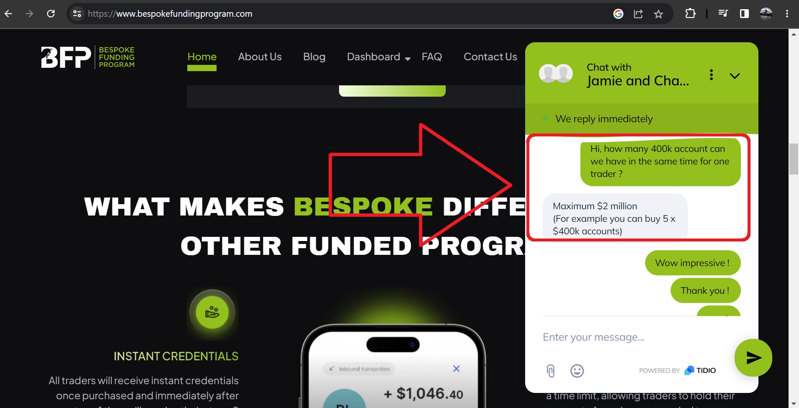799x408 pixels.
Task: Reload the page
Action: [x=51, y=14]
